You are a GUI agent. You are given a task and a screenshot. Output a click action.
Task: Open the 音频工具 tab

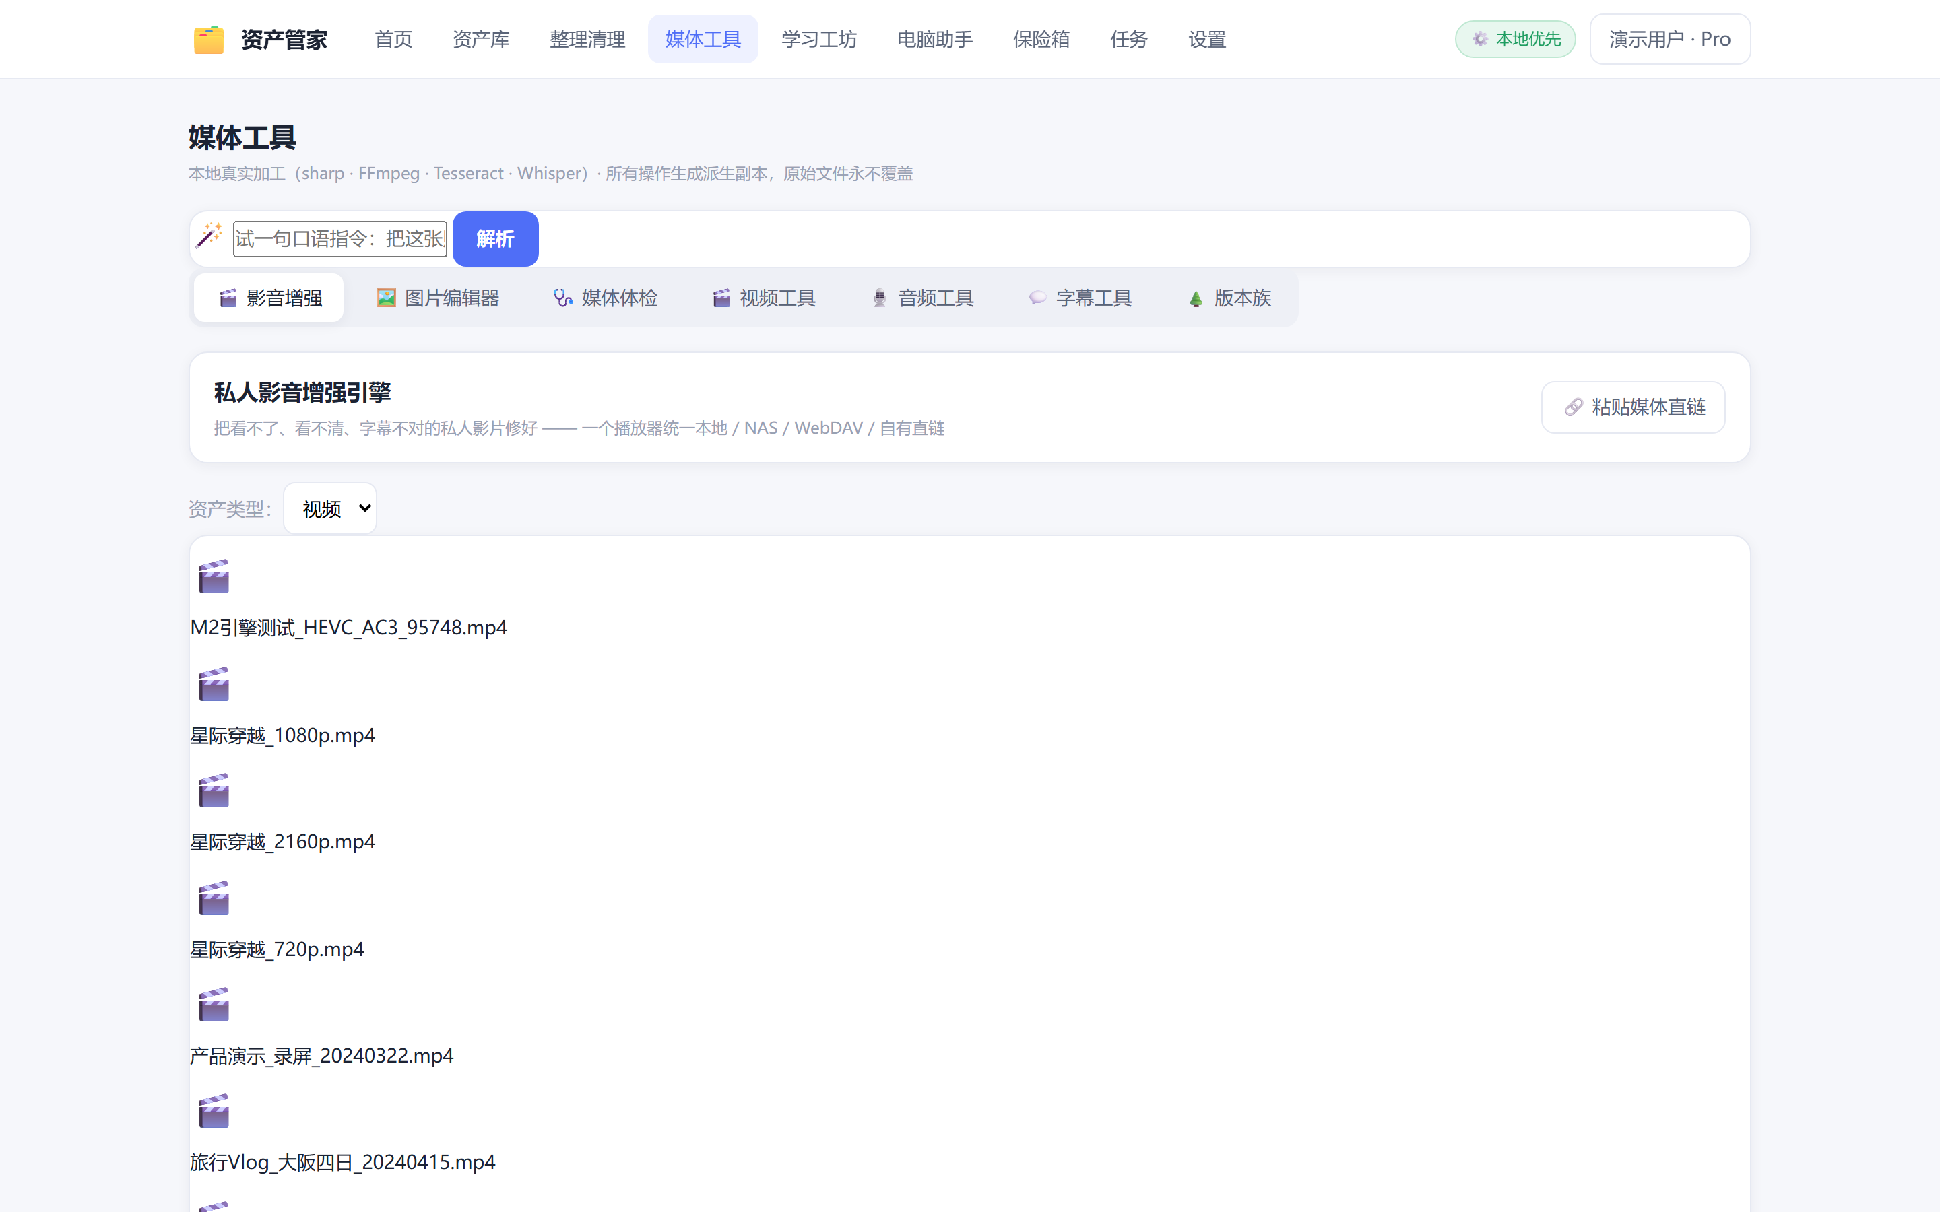922,298
